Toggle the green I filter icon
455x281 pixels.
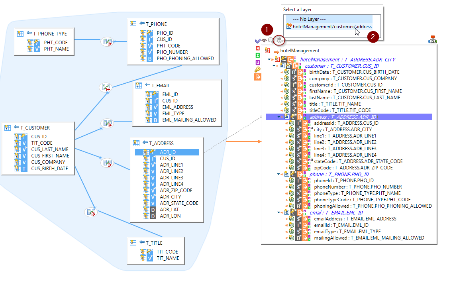pos(258,55)
